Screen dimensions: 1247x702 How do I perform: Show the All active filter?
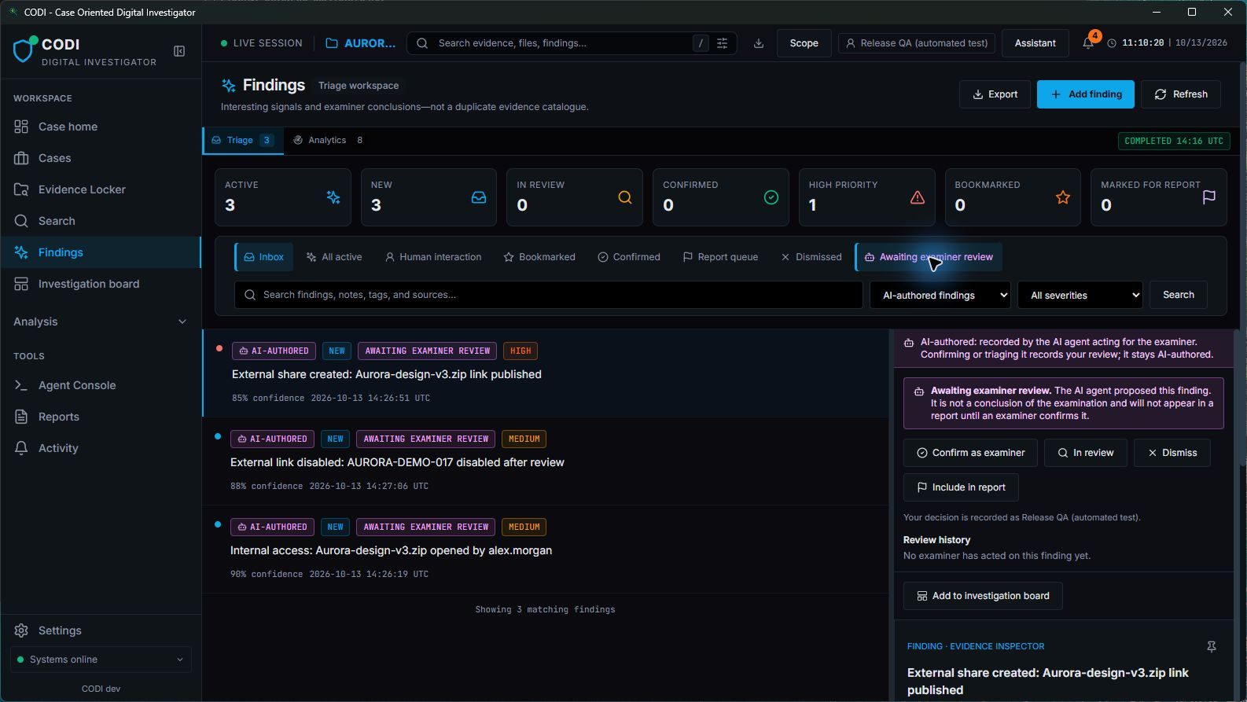(334, 257)
